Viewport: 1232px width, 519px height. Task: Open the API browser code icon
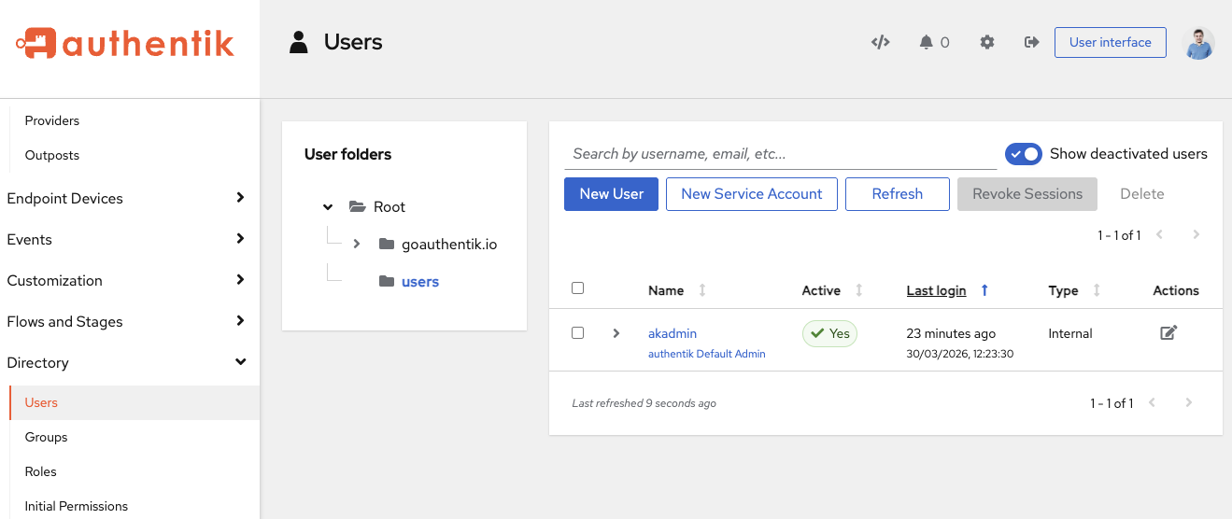coord(880,42)
